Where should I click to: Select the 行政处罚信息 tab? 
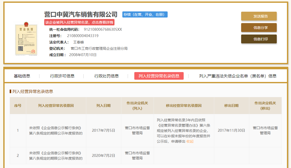tap(107, 76)
